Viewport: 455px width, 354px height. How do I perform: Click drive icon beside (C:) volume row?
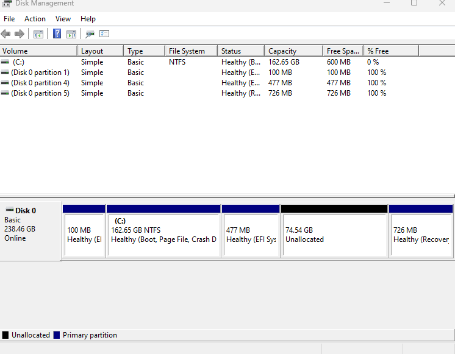click(x=5, y=62)
